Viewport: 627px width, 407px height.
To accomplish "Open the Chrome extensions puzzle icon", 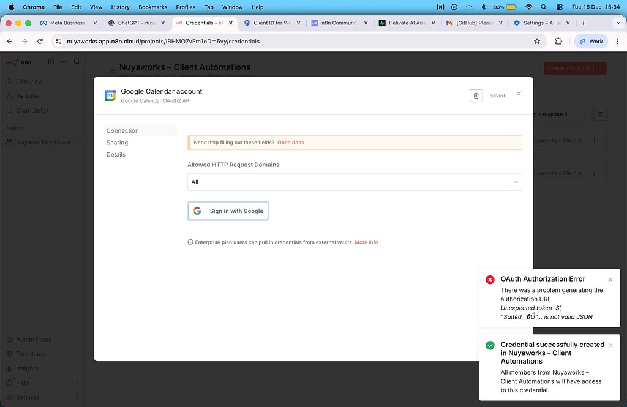I will [558, 41].
